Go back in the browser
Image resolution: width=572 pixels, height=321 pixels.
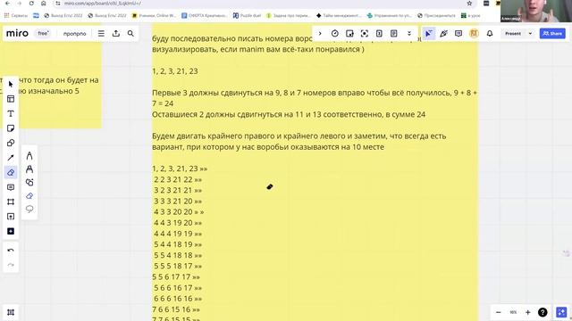pyautogui.click(x=7, y=4)
